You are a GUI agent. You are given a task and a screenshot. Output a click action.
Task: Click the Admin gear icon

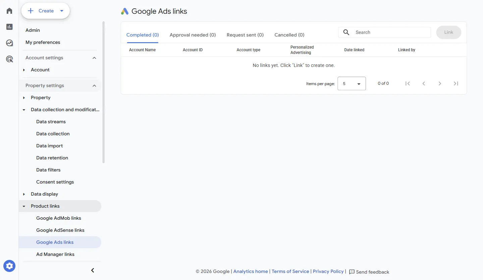tap(9, 266)
